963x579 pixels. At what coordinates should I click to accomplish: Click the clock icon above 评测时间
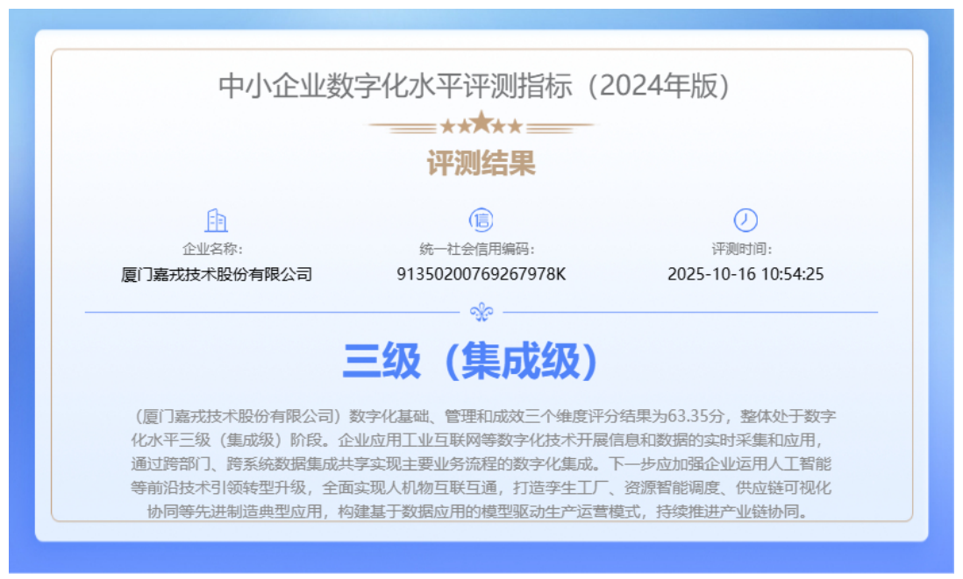[x=744, y=220]
